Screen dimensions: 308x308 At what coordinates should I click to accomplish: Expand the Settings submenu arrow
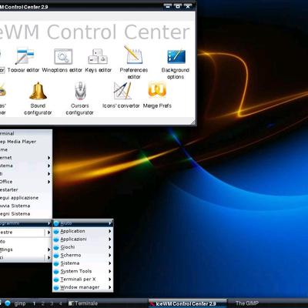pos(49,249)
